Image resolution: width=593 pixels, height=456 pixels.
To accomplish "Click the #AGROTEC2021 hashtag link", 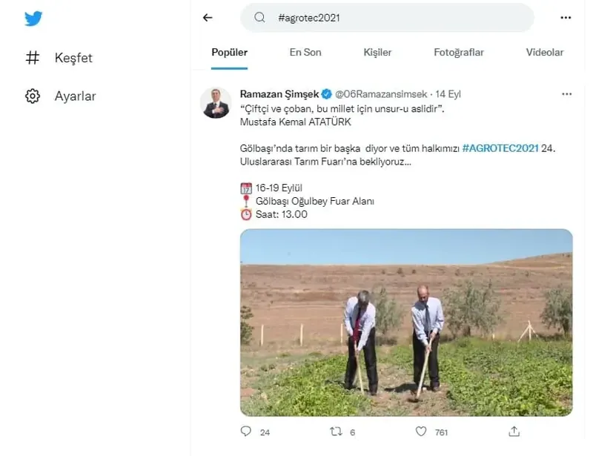I will (x=500, y=148).
